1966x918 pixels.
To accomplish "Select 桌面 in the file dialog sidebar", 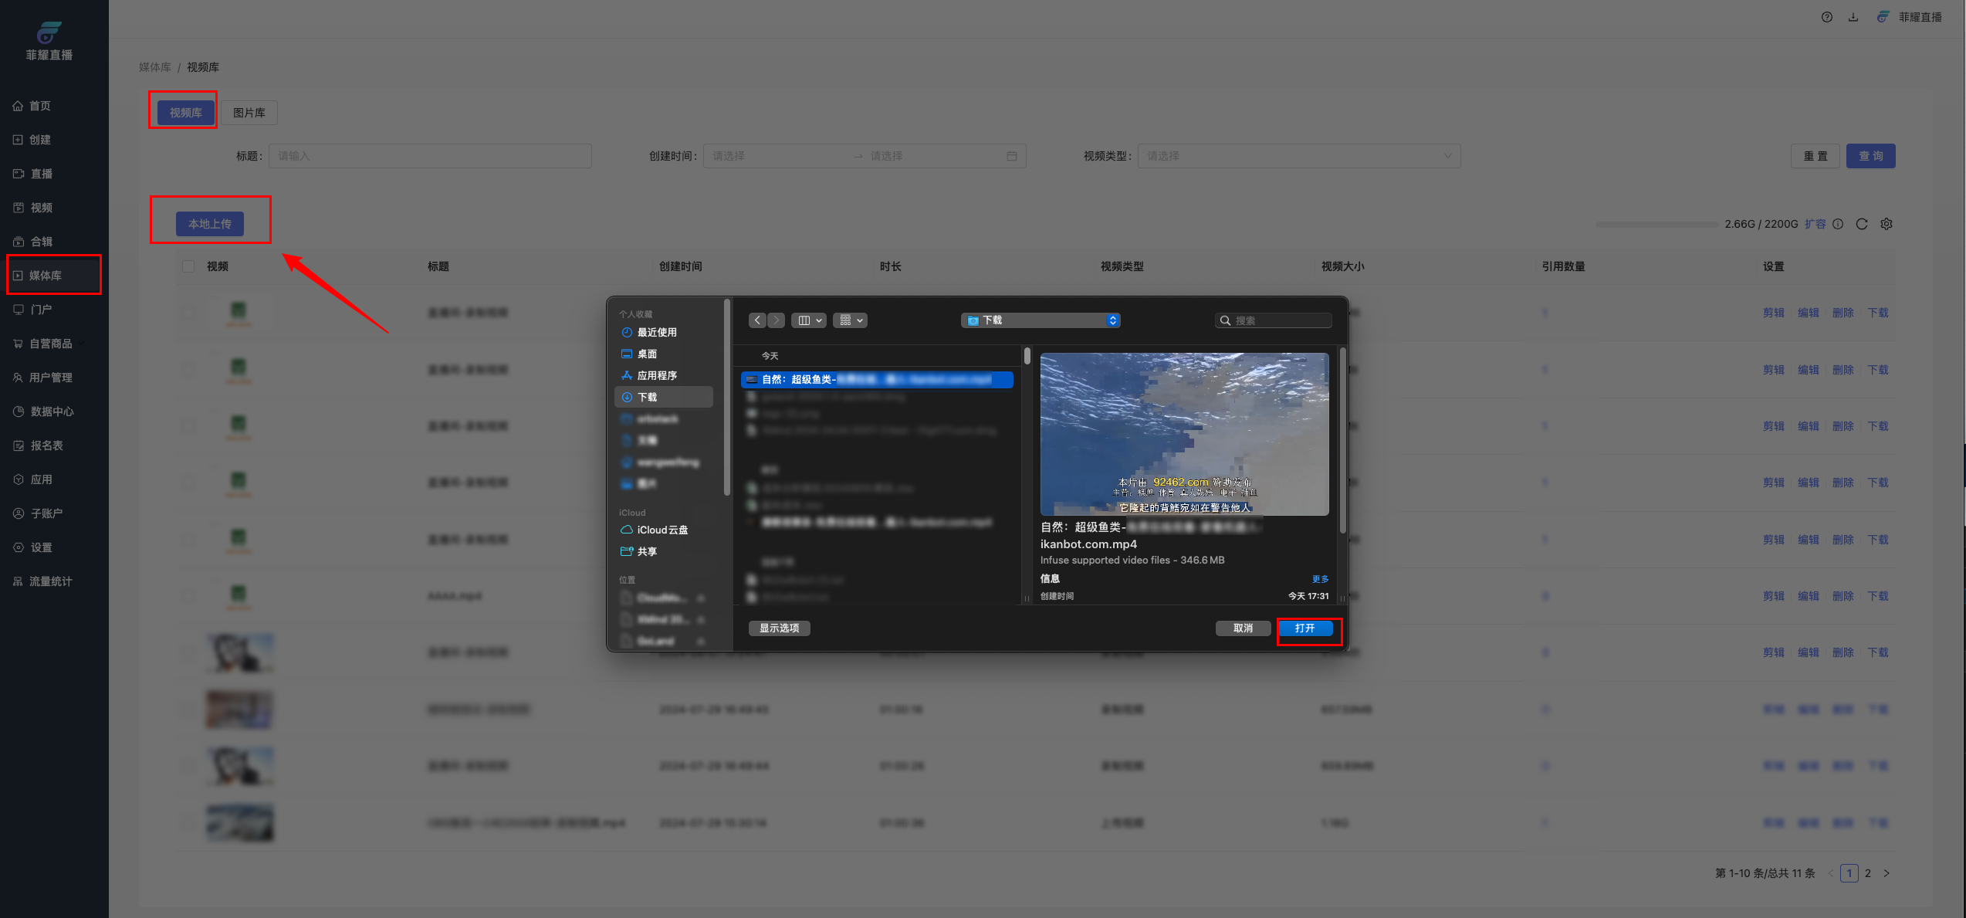I will 647,354.
